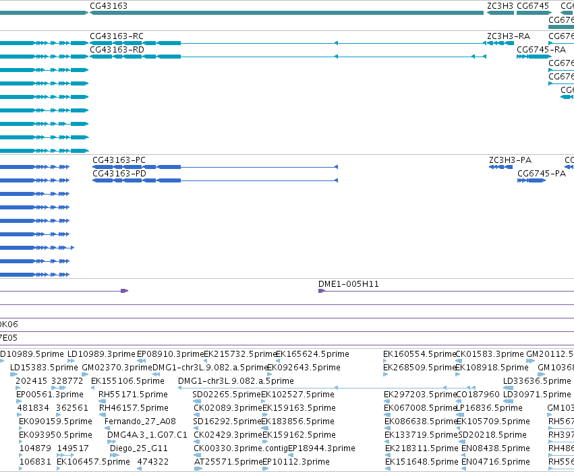The height and width of the screenshot is (472, 574).
Task: Click the CG6745-PA CDS glyph
Action: (532, 180)
